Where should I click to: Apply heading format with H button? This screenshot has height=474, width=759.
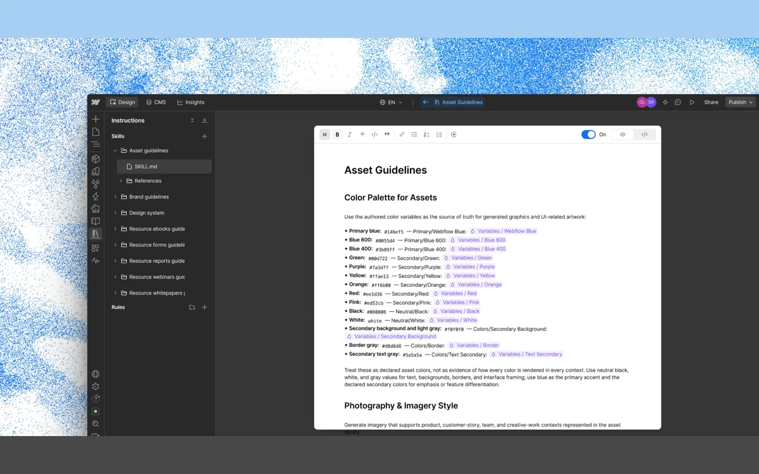coord(324,135)
